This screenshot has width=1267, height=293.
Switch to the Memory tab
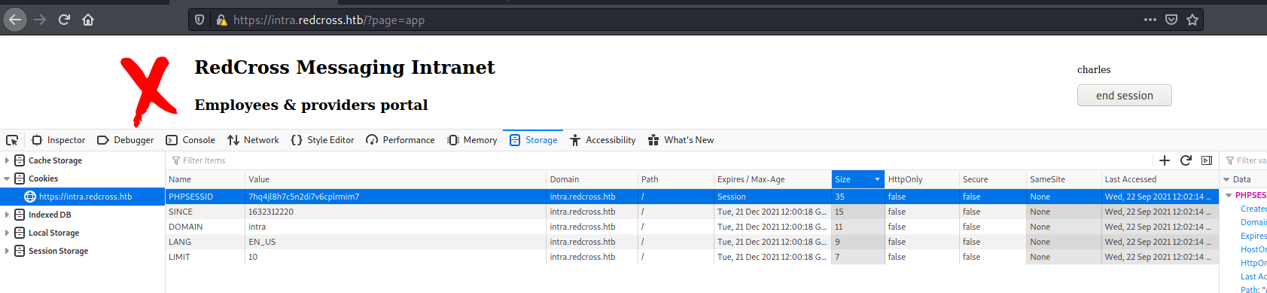coord(472,140)
